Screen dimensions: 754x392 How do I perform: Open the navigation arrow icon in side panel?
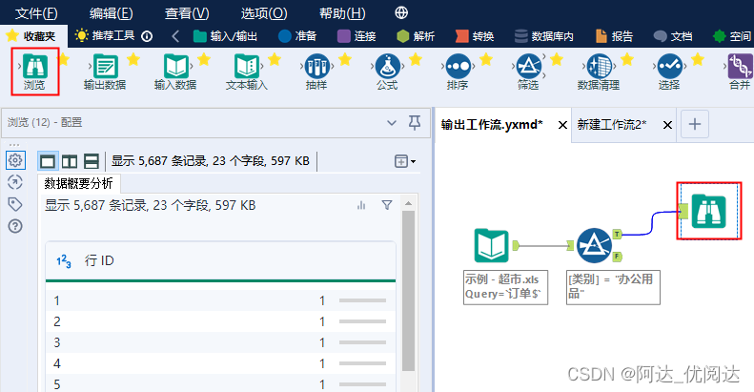[15, 182]
